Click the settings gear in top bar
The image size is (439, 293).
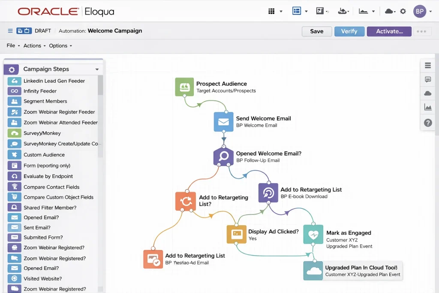point(403,12)
